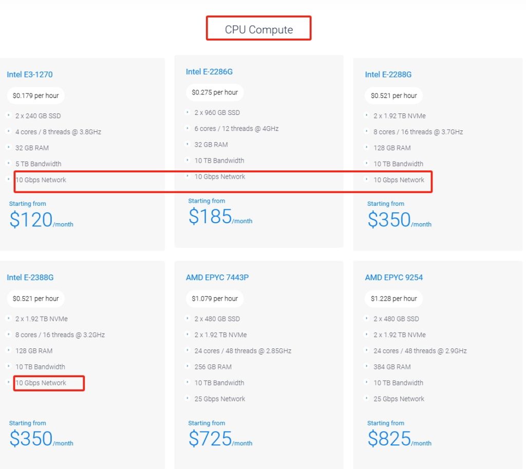526x469 pixels.
Task: Click the first $0.521 per hour badge
Action: (x=394, y=95)
